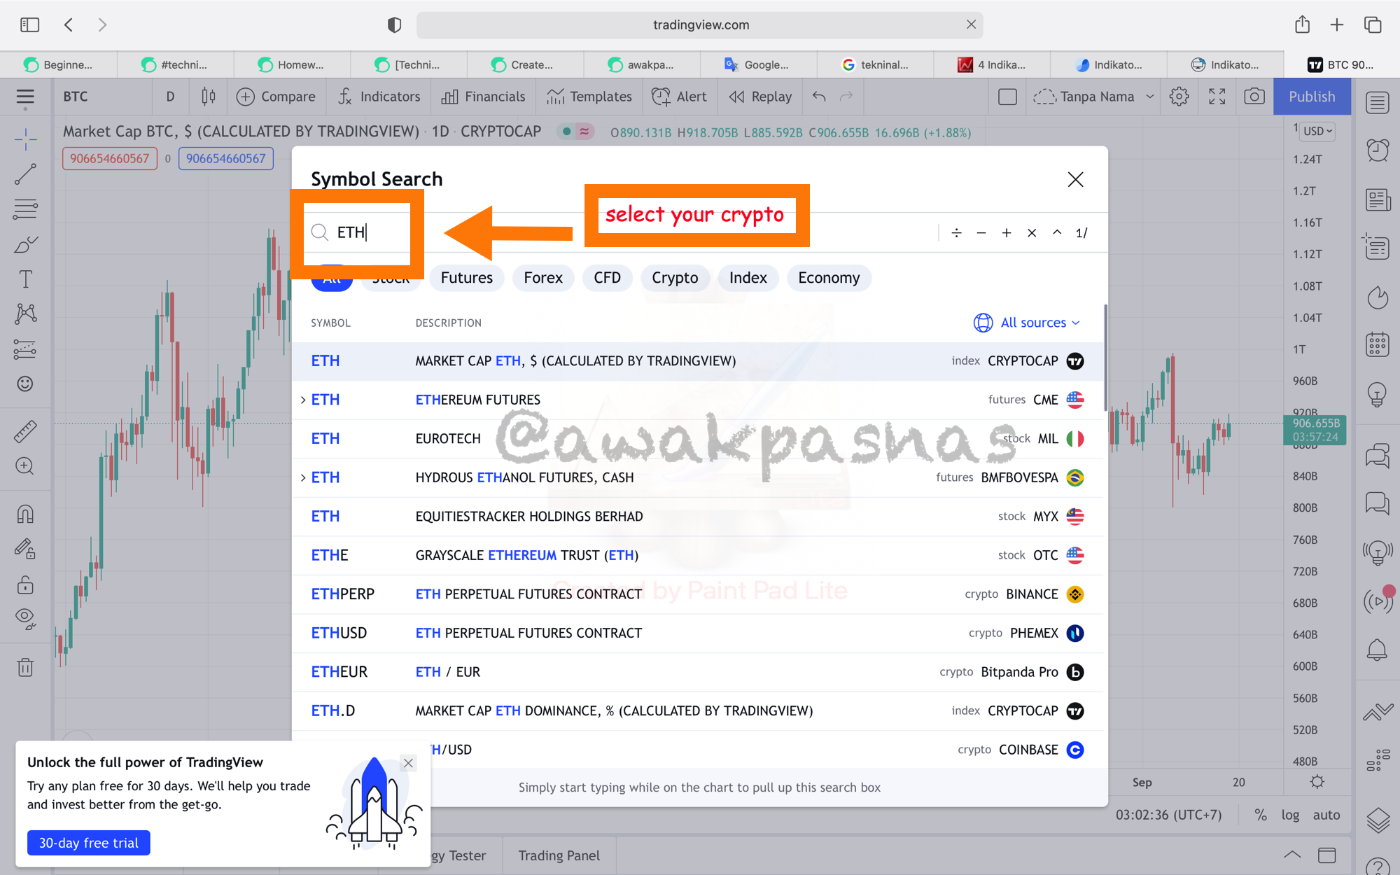Insert the plus operator in search
The image size is (1400, 875).
1007,232
